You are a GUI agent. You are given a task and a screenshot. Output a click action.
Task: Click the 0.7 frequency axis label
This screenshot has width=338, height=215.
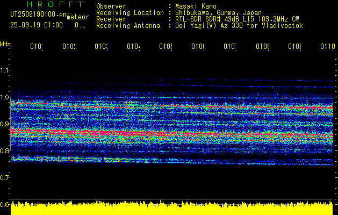[5, 177]
